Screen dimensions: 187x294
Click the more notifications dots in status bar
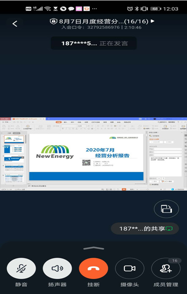(94, 8)
